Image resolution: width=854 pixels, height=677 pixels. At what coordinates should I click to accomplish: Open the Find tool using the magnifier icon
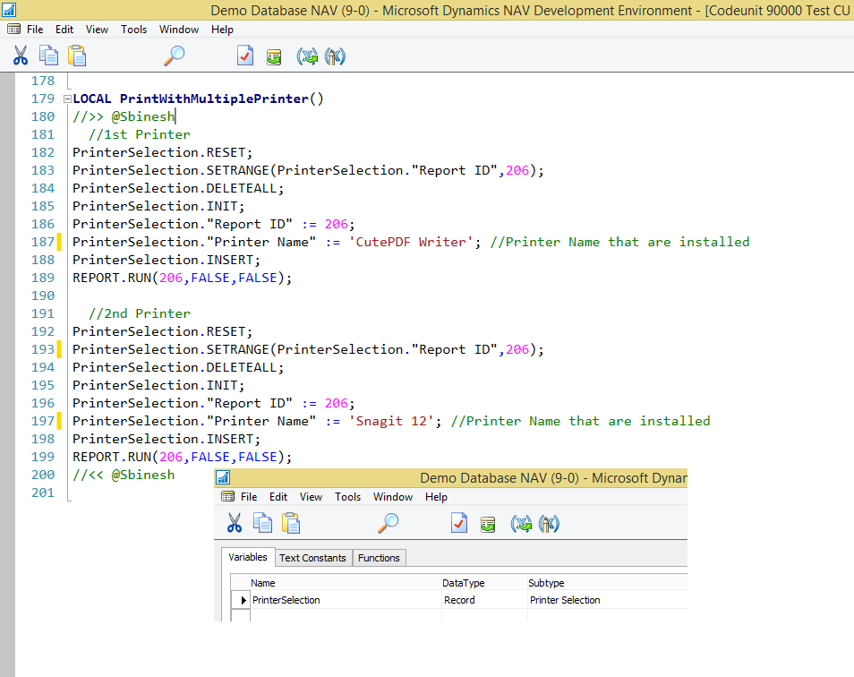[x=174, y=55]
